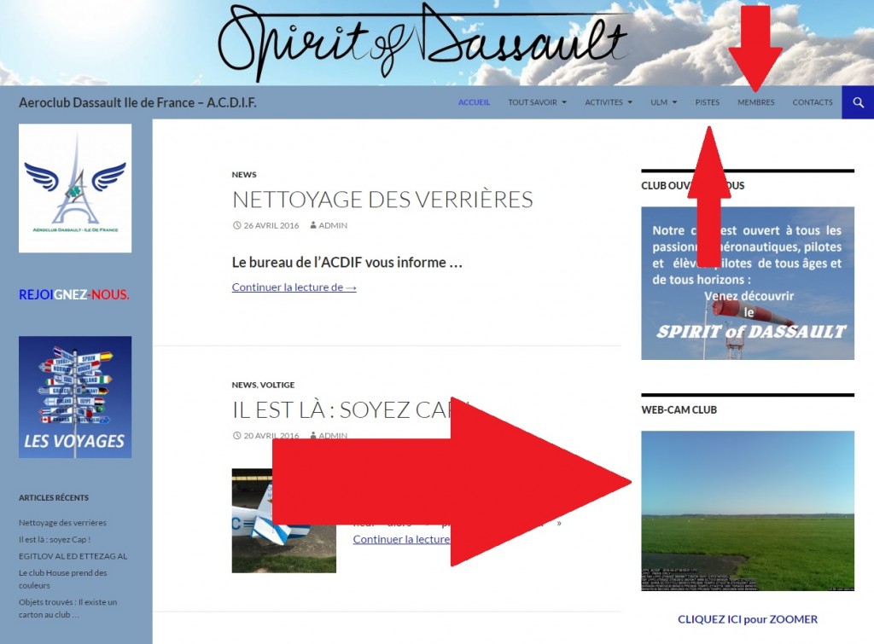Open recent article Objets trouvés
This screenshot has width=874, height=644.
click(68, 608)
